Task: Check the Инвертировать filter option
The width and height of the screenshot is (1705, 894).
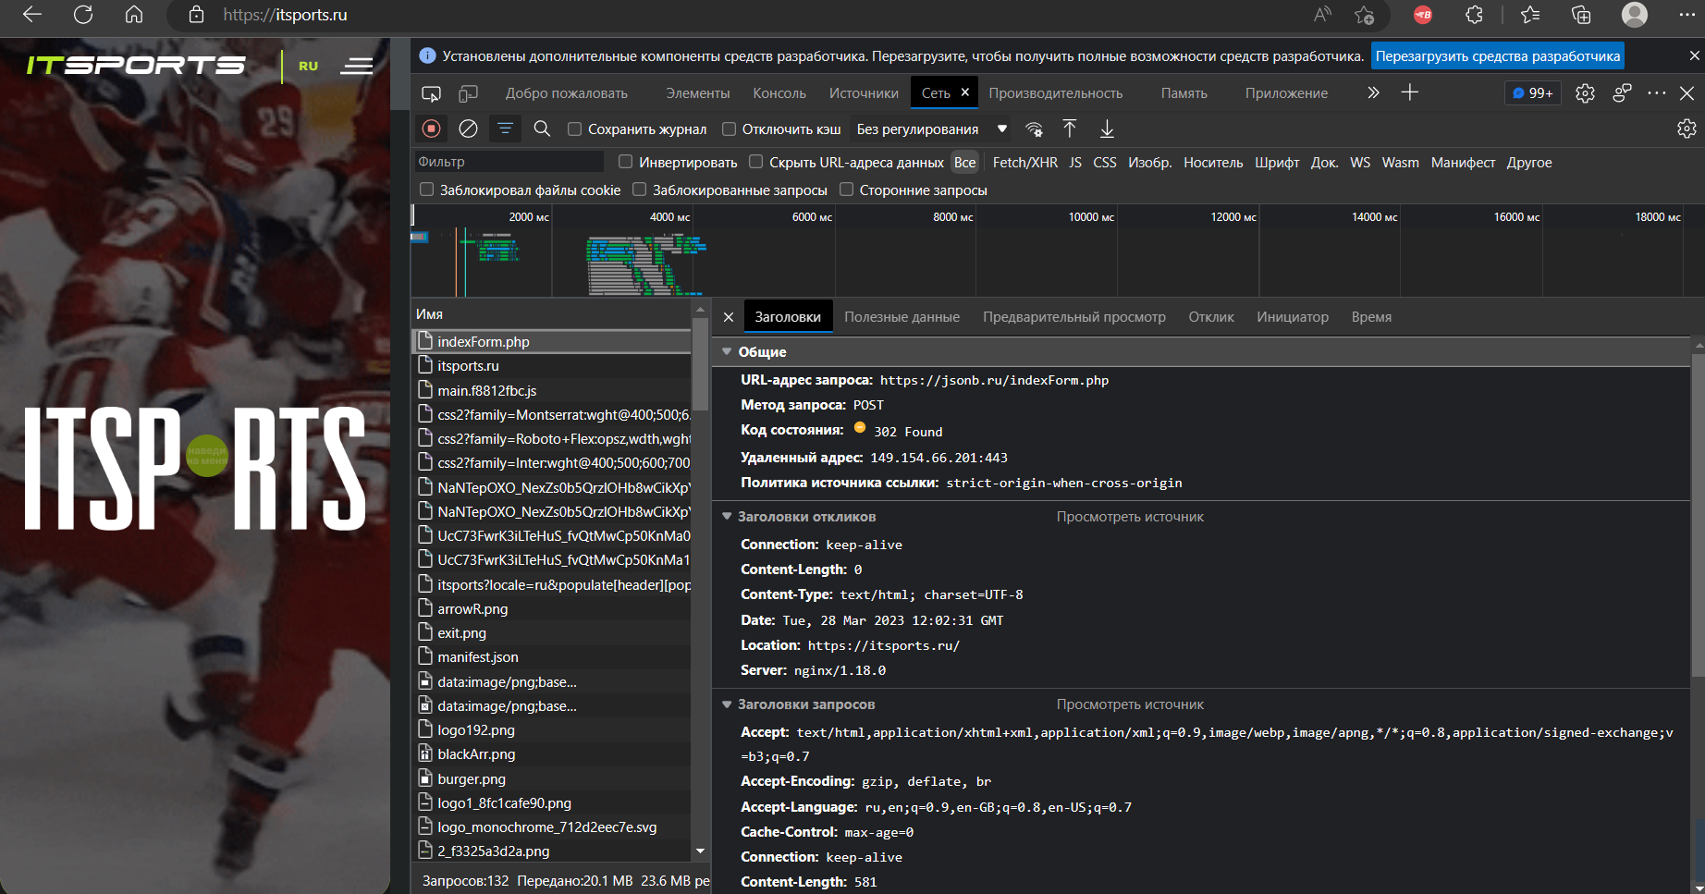Action: coord(626,161)
